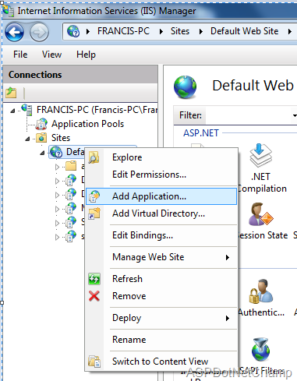
Task: Click the Back navigation arrow button
Action: pos(14,33)
